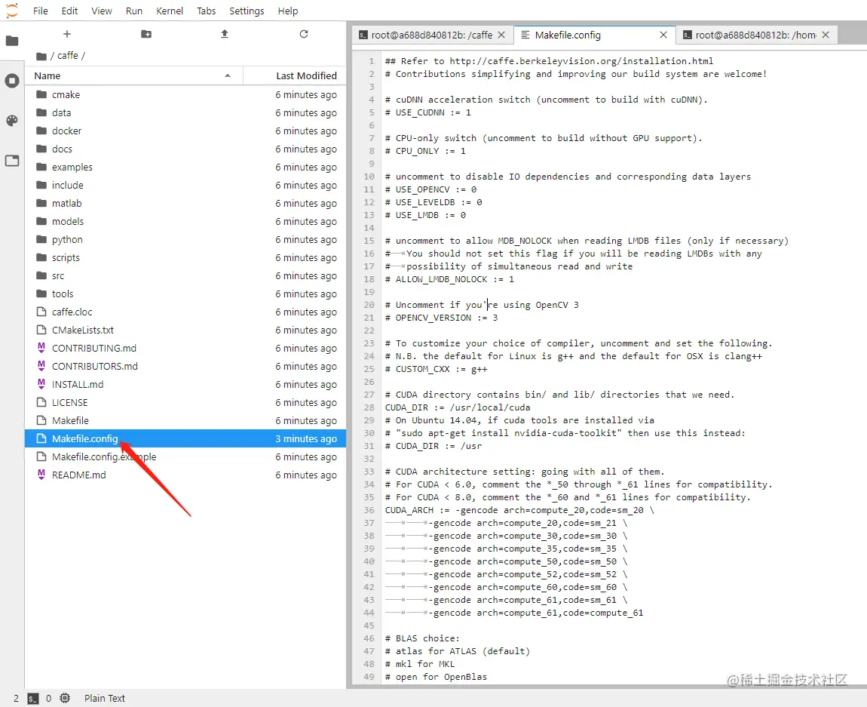
Task: Select the README.md file
Action: [x=185, y=475]
